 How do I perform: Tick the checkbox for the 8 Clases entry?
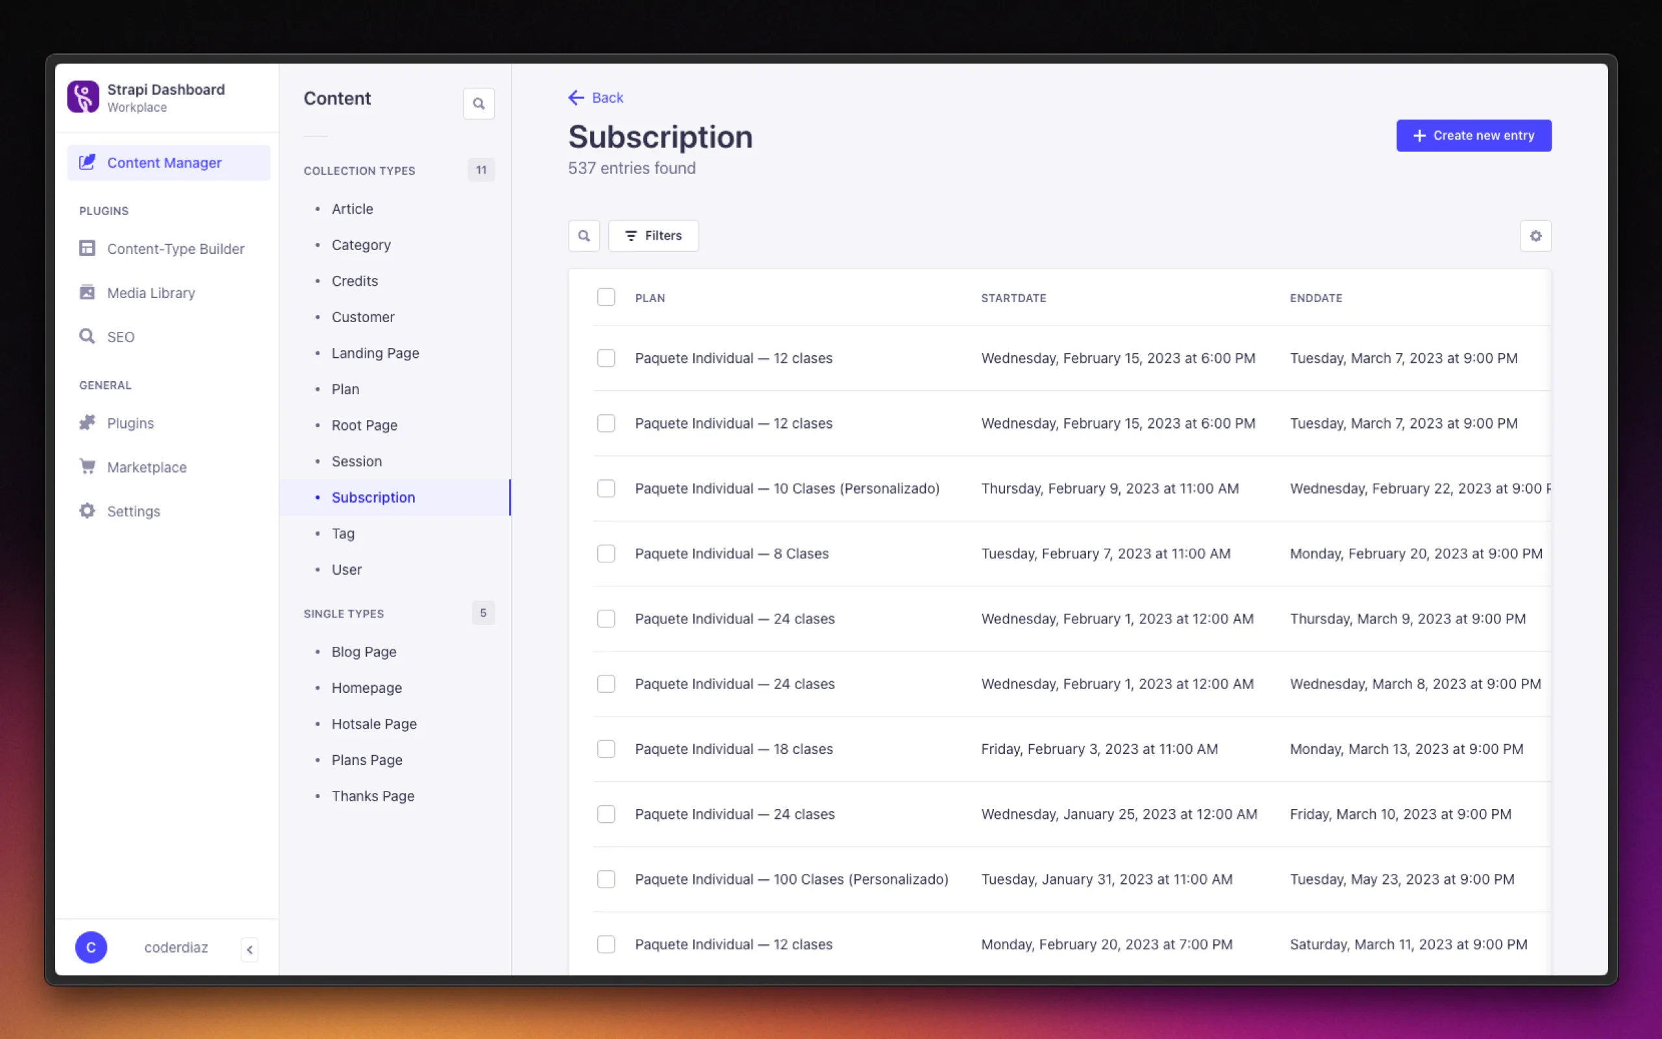click(606, 553)
